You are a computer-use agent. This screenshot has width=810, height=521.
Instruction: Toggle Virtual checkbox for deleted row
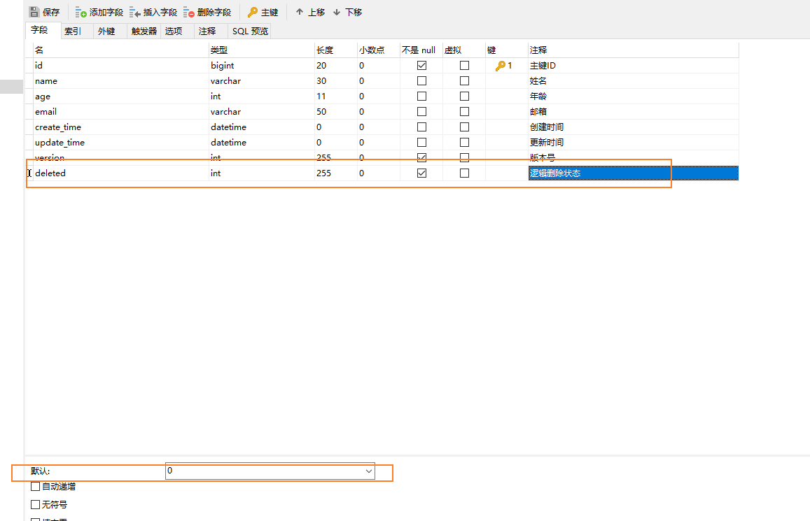pos(464,173)
